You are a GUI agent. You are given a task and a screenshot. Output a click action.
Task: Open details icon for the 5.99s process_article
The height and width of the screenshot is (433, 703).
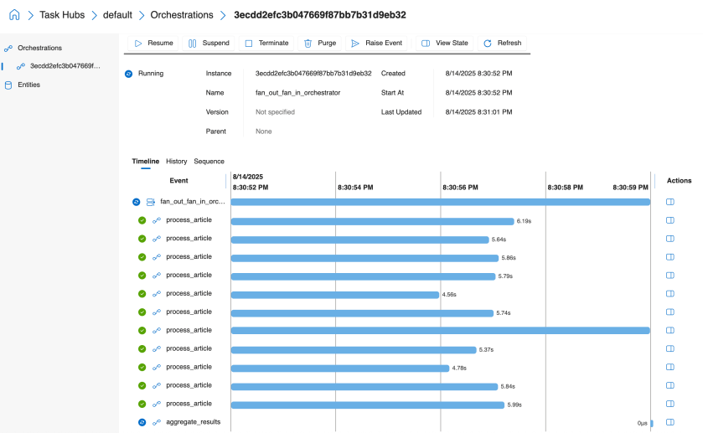pyautogui.click(x=669, y=404)
